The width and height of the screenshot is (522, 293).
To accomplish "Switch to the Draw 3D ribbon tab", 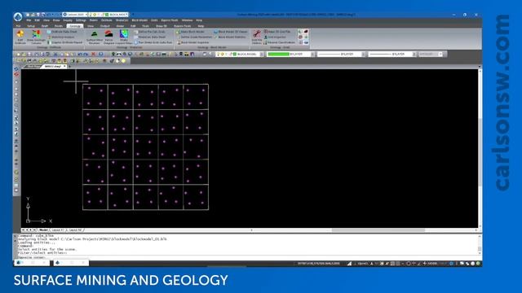I will tap(161, 25).
